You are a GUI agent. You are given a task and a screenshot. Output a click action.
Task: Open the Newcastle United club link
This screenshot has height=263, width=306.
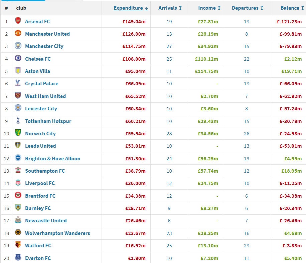46,221
